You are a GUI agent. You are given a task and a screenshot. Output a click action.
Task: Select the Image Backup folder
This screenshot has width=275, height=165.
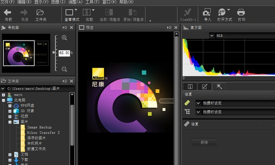[39, 127]
